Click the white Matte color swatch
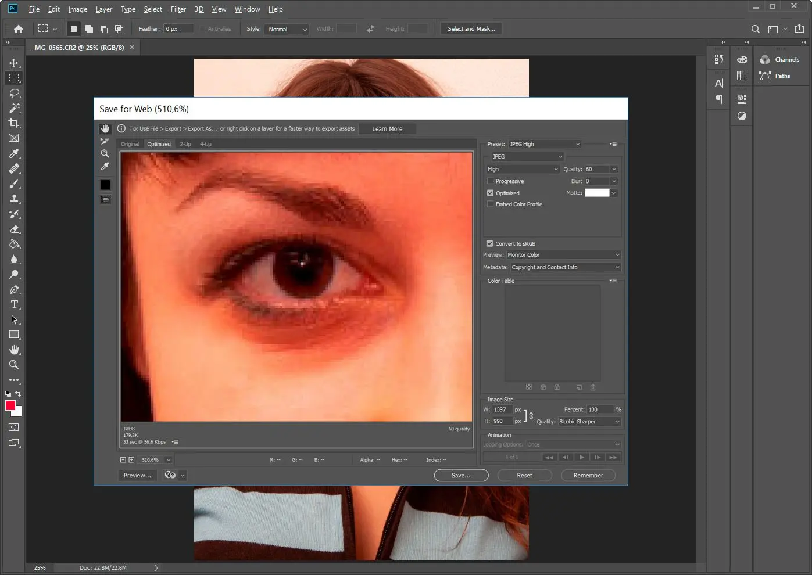Screen dimensions: 812x575 tap(596, 193)
